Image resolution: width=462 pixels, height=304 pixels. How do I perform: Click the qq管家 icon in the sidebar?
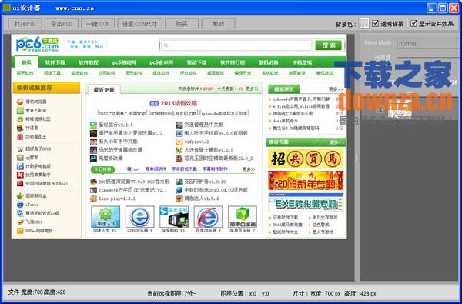coord(20,158)
